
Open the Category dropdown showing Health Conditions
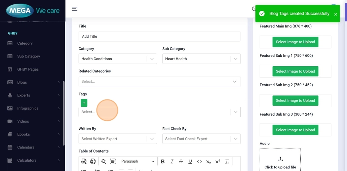[117, 59]
